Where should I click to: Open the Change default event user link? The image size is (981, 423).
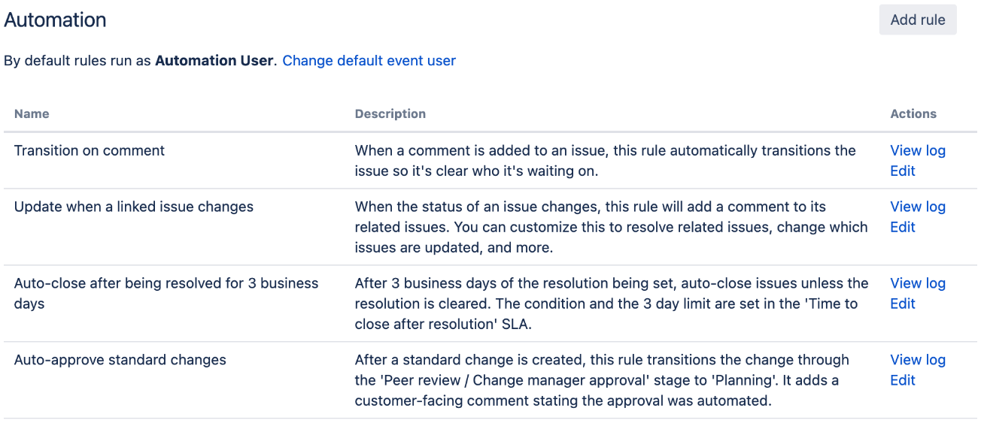point(369,60)
